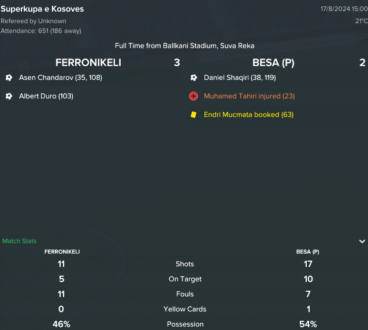Open BESA (P) team name in scoreline
Viewport: 368px width, 330px height.
click(x=273, y=63)
